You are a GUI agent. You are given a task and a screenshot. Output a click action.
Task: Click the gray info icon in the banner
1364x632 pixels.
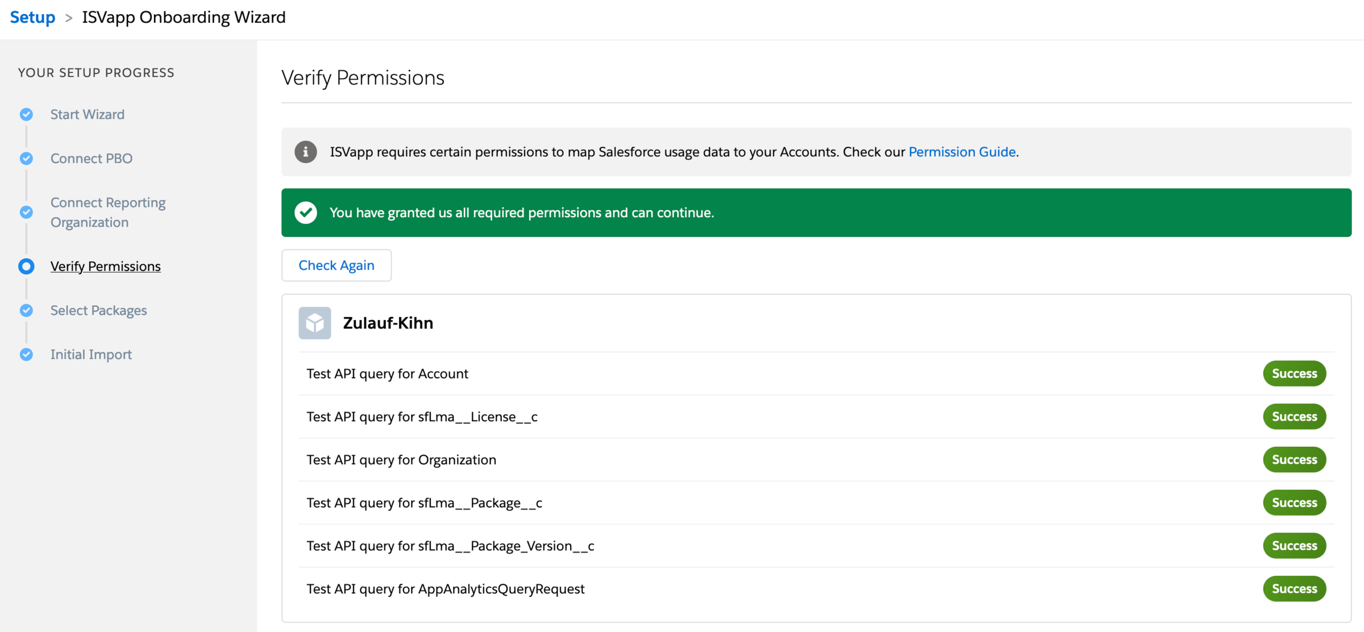pos(306,152)
